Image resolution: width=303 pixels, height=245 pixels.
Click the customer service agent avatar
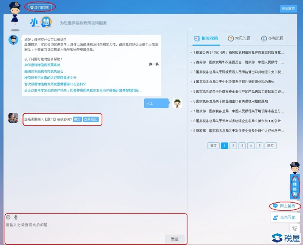[x=13, y=118]
